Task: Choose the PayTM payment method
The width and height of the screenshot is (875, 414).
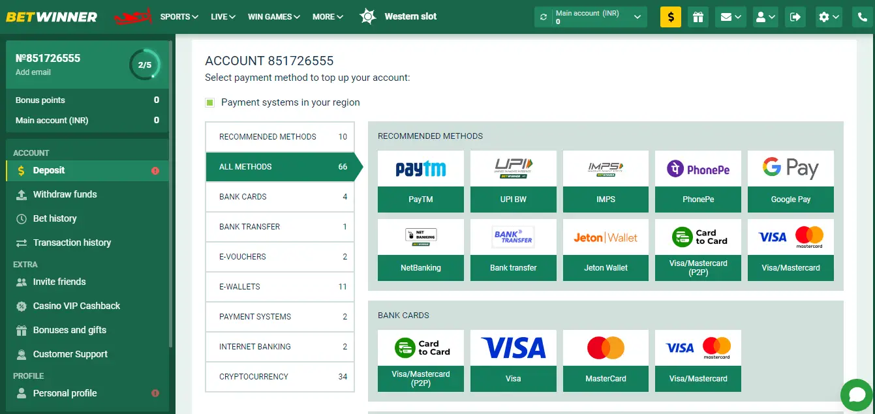Action: (x=421, y=181)
